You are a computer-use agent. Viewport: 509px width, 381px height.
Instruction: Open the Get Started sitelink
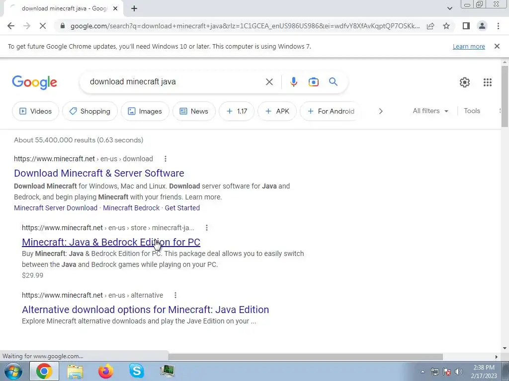[182, 208]
